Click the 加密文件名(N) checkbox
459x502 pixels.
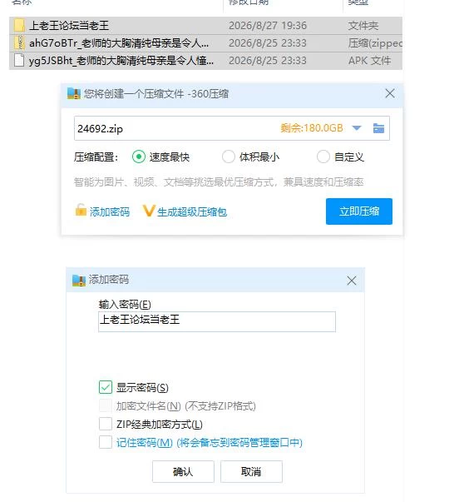pos(106,405)
